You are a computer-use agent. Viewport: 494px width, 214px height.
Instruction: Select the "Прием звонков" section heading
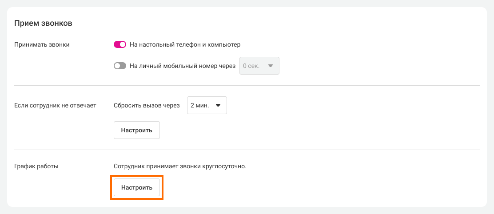[43, 23]
